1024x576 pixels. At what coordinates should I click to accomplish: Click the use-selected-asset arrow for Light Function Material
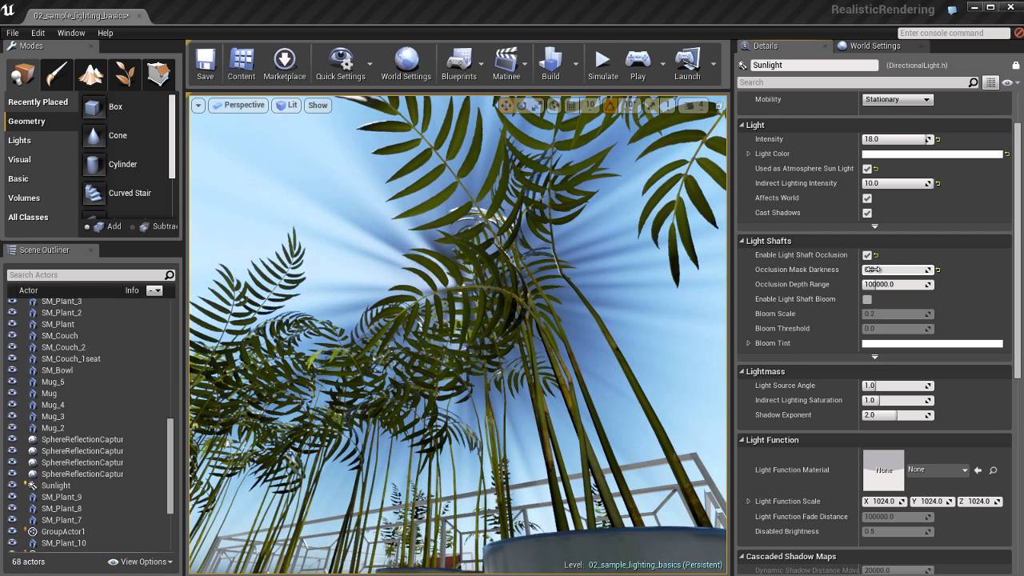[978, 470]
